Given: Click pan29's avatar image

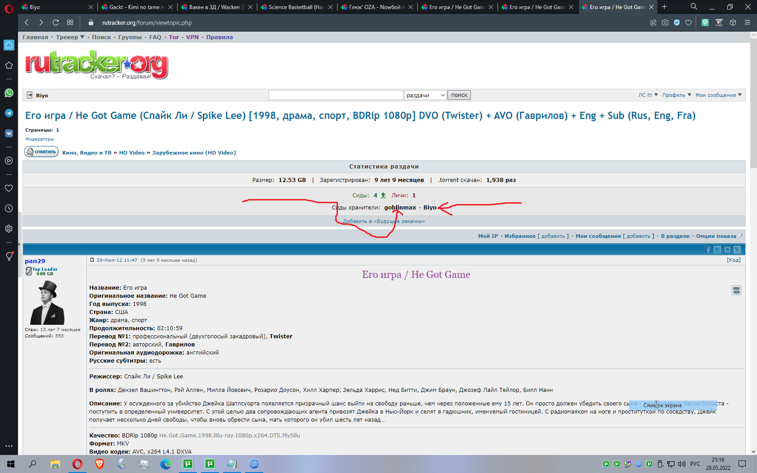Looking at the screenshot, I should pyautogui.click(x=47, y=303).
